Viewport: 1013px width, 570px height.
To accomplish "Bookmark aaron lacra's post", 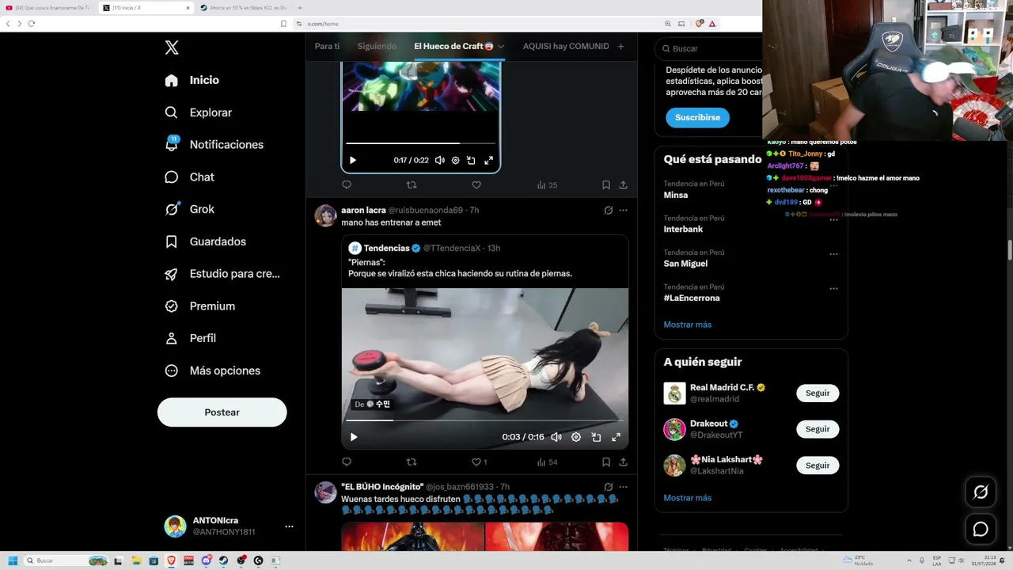I will pyautogui.click(x=605, y=462).
